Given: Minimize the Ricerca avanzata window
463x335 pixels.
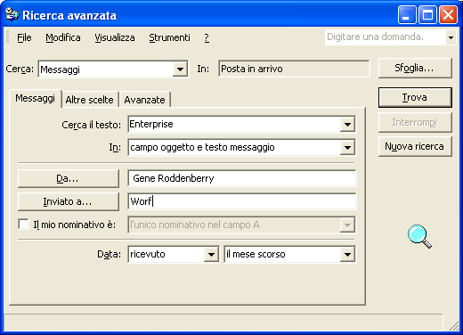Looking at the screenshot, I should click(x=407, y=14).
